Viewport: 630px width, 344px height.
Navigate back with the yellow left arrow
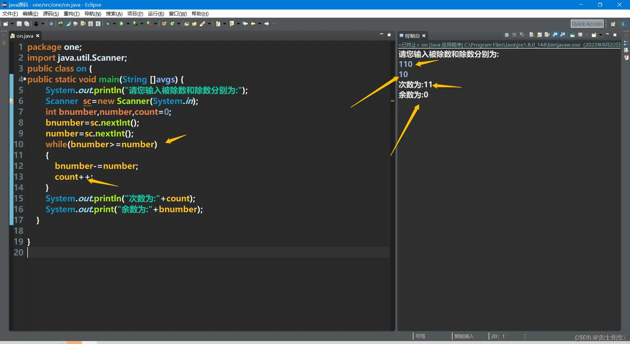coord(253,24)
